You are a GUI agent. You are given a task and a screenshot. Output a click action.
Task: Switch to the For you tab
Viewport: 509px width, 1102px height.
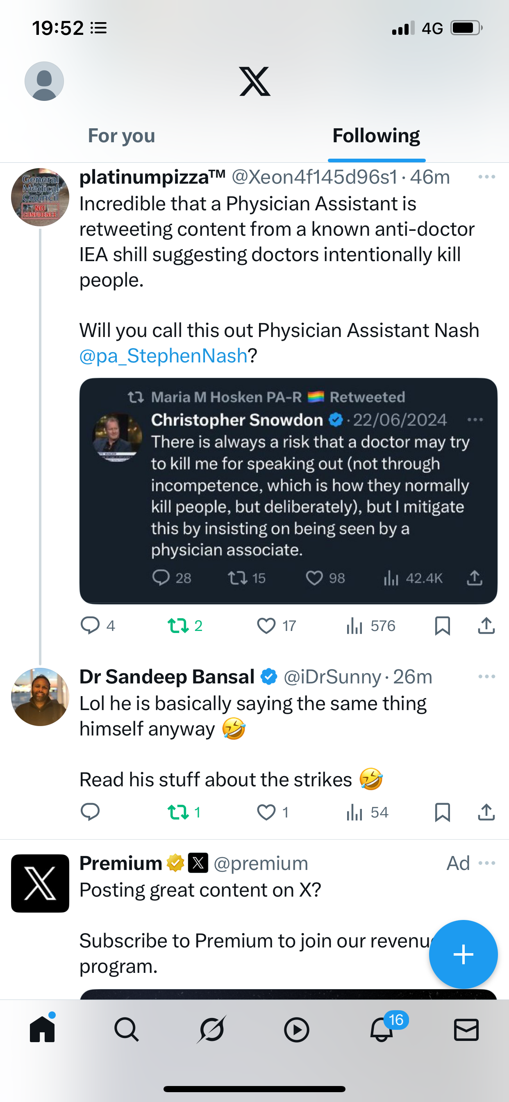pos(121,136)
